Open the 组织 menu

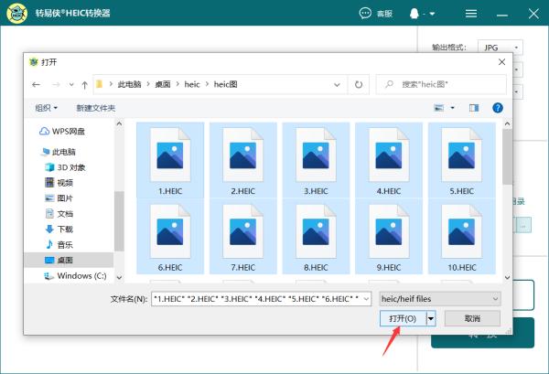pos(47,108)
